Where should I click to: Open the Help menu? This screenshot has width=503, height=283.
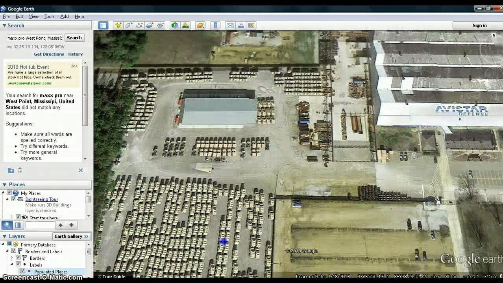[x=79, y=17]
